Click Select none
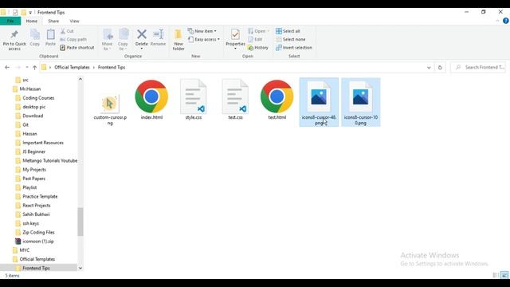The height and width of the screenshot is (287, 510). click(290, 39)
